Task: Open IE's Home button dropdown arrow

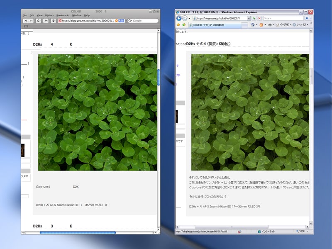Action: pos(256,25)
